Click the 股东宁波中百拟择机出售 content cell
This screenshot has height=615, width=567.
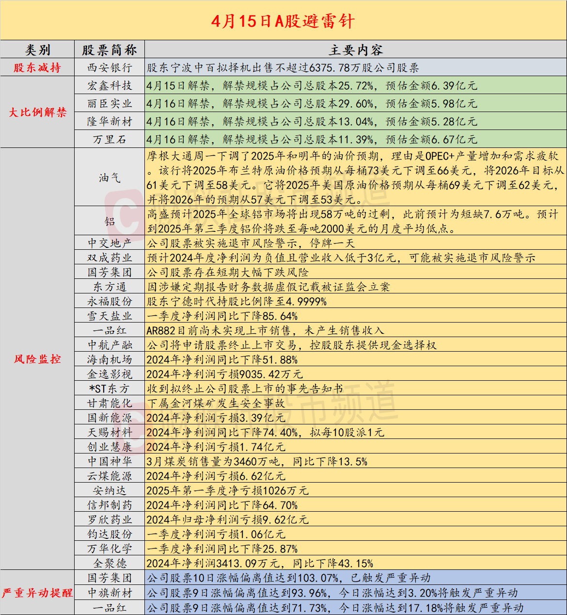(x=356, y=67)
